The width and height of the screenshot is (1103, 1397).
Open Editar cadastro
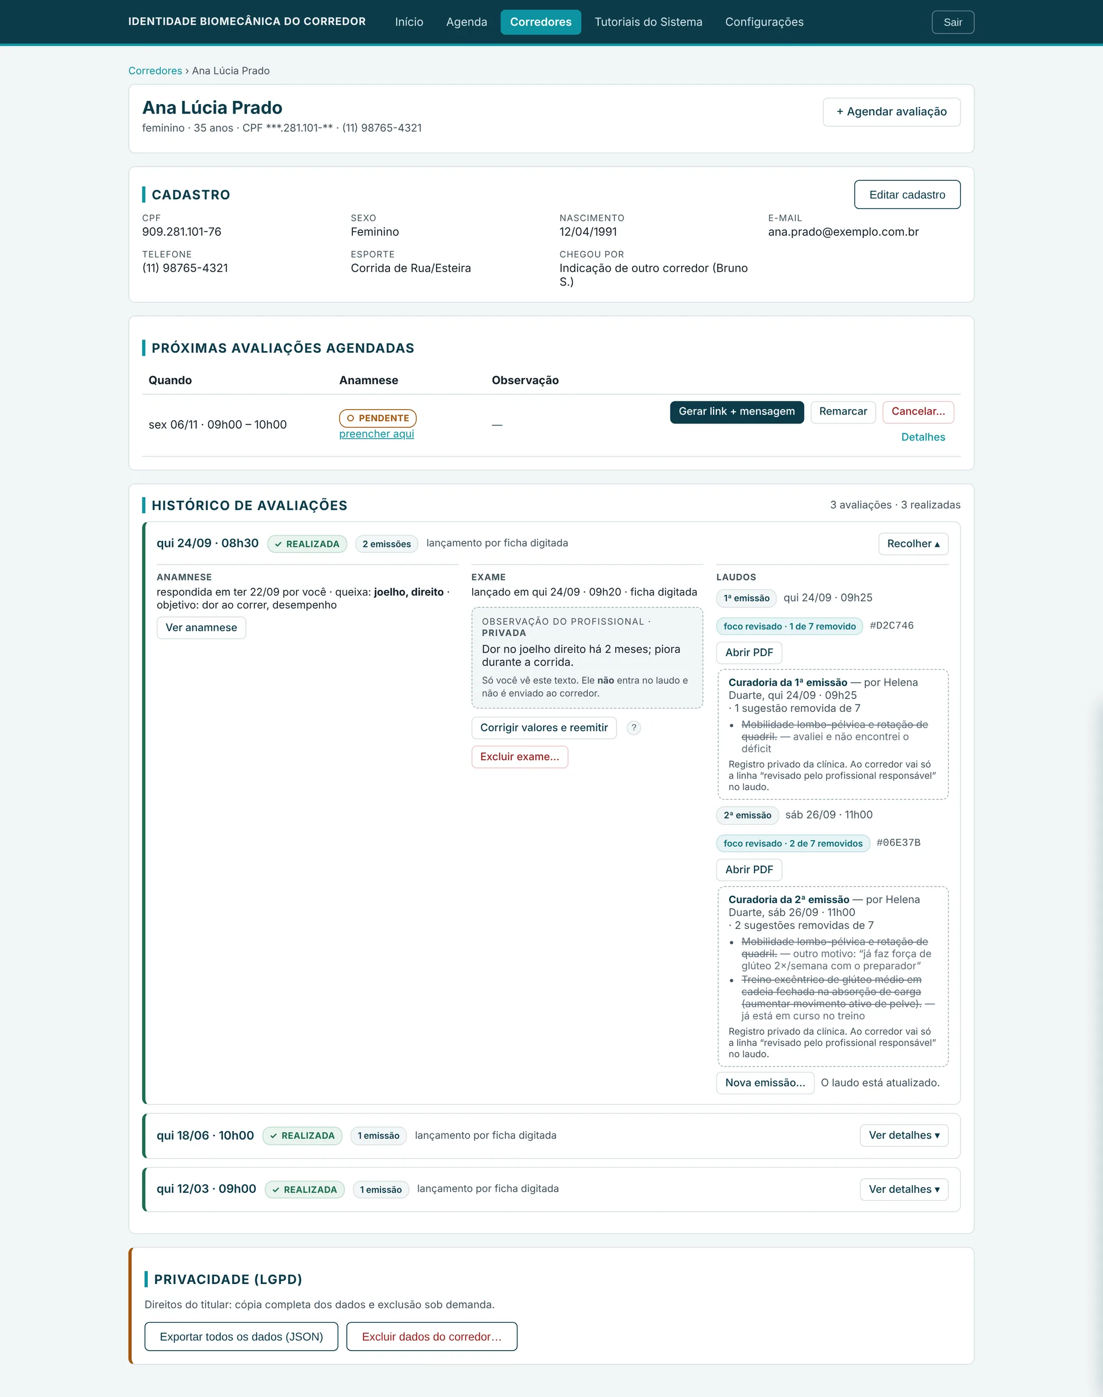point(907,194)
